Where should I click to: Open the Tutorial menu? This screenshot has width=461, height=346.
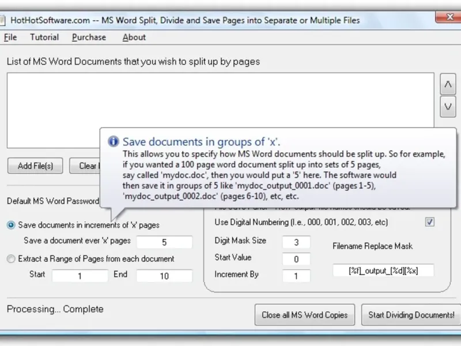(44, 37)
